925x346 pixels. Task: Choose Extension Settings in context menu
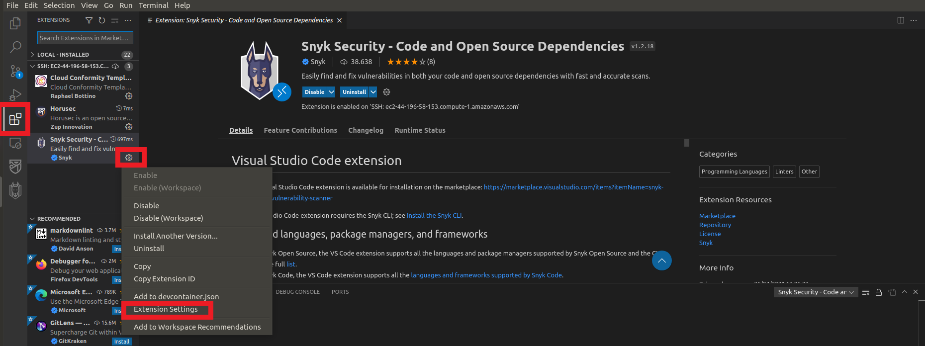coord(197,309)
